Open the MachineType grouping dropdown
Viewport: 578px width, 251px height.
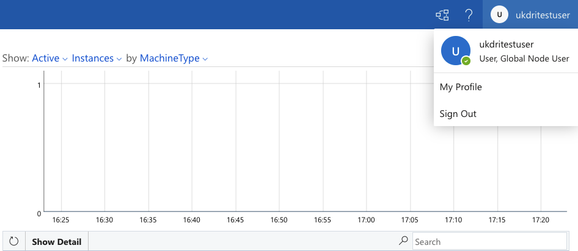(x=174, y=58)
